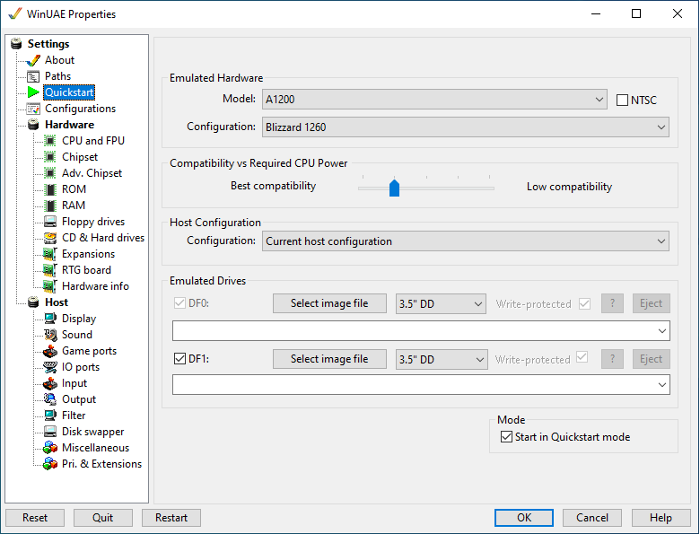The height and width of the screenshot is (534, 700).
Task: Click the Configurations list icon
Action: [33, 109]
